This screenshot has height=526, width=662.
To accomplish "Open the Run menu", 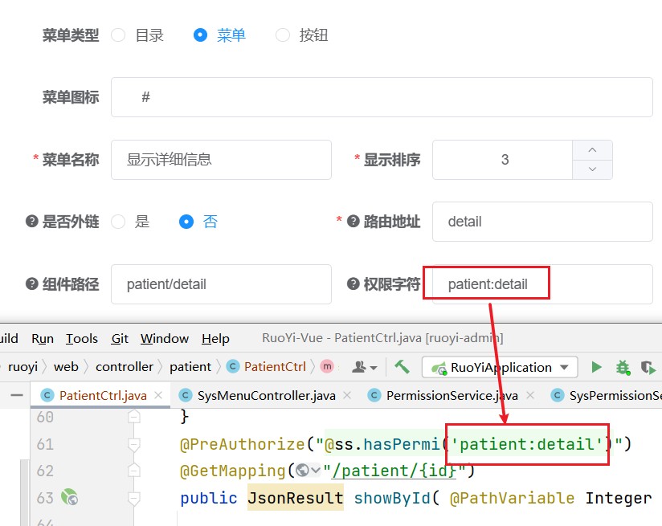I will (43, 339).
